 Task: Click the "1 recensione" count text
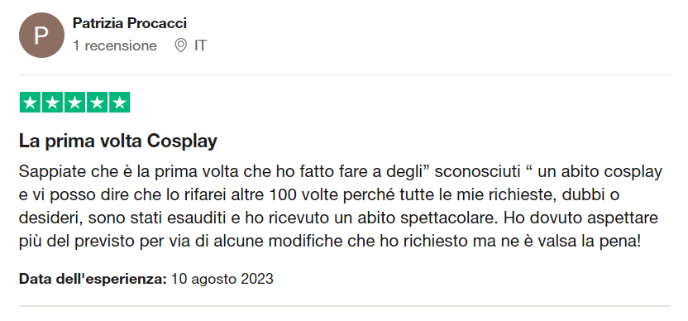tap(114, 46)
